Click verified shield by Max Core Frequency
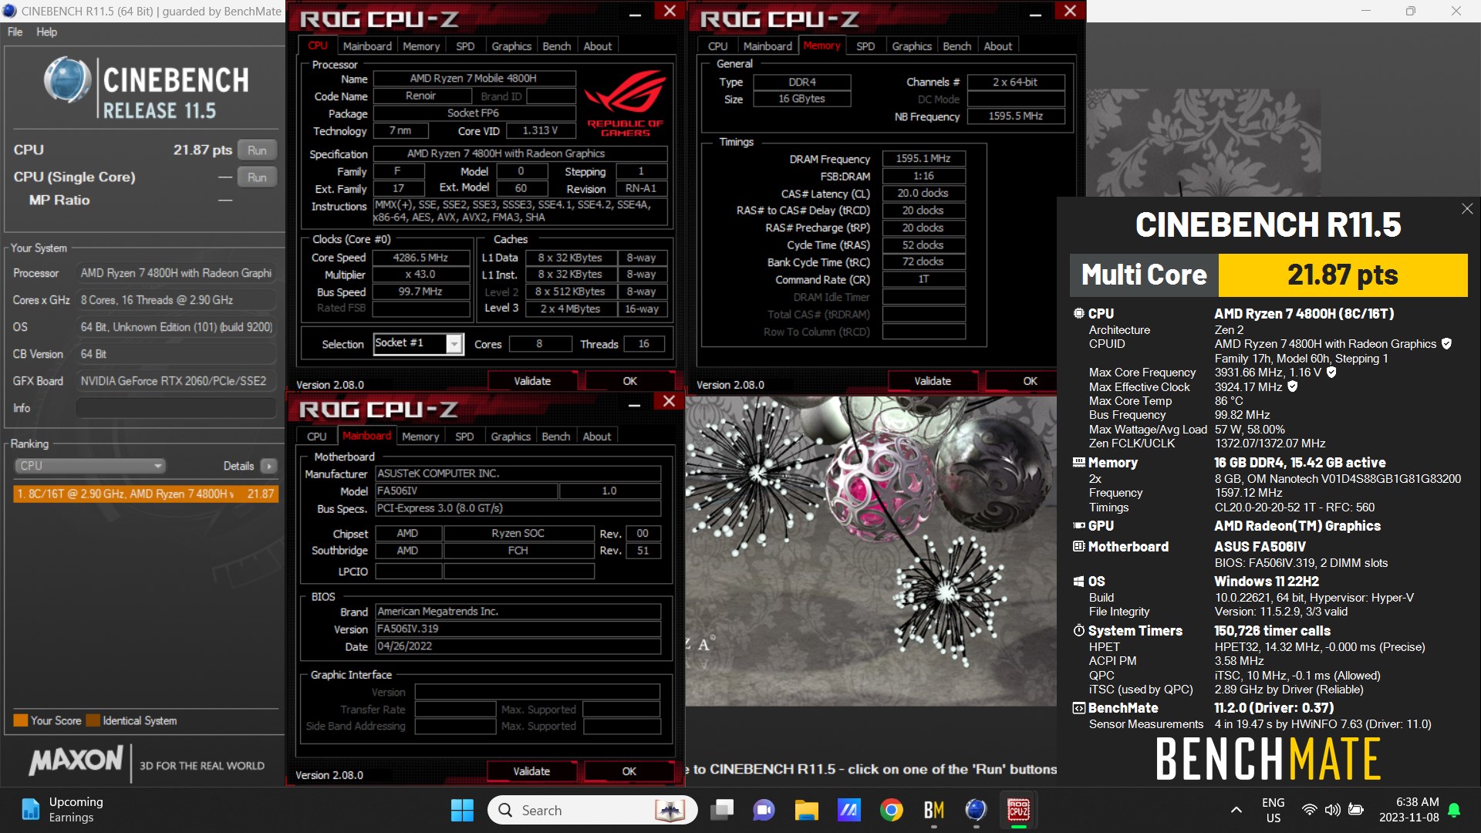The width and height of the screenshot is (1481, 833). click(x=1331, y=373)
